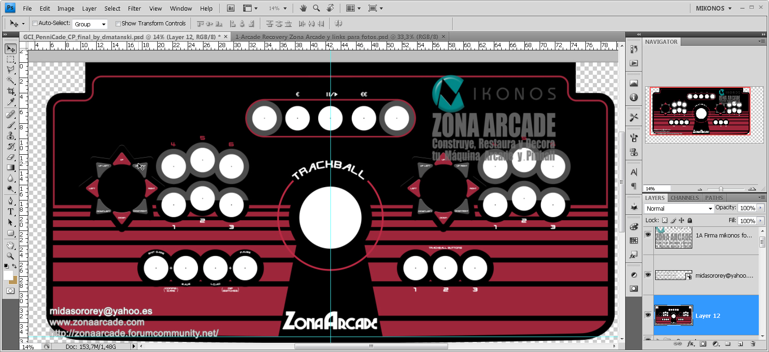The height and width of the screenshot is (352, 769).
Task: Hide the 1A Firma mikonos layer
Action: 648,235
